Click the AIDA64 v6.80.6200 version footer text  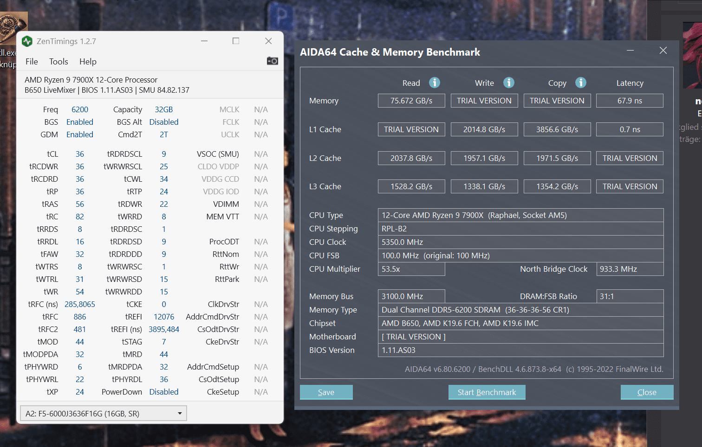(534, 369)
